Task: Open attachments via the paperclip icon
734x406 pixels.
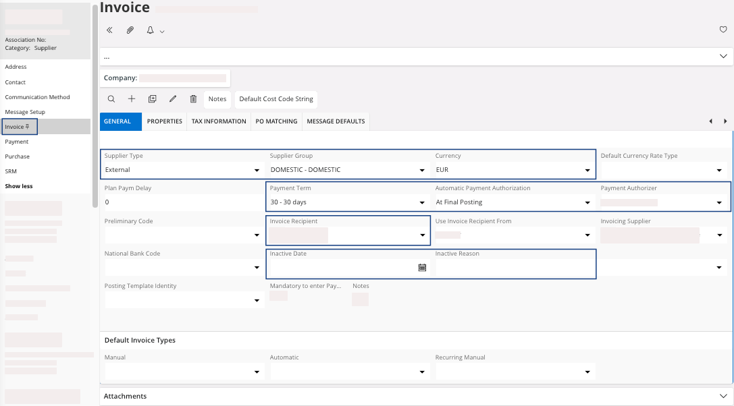Action: pos(130,30)
